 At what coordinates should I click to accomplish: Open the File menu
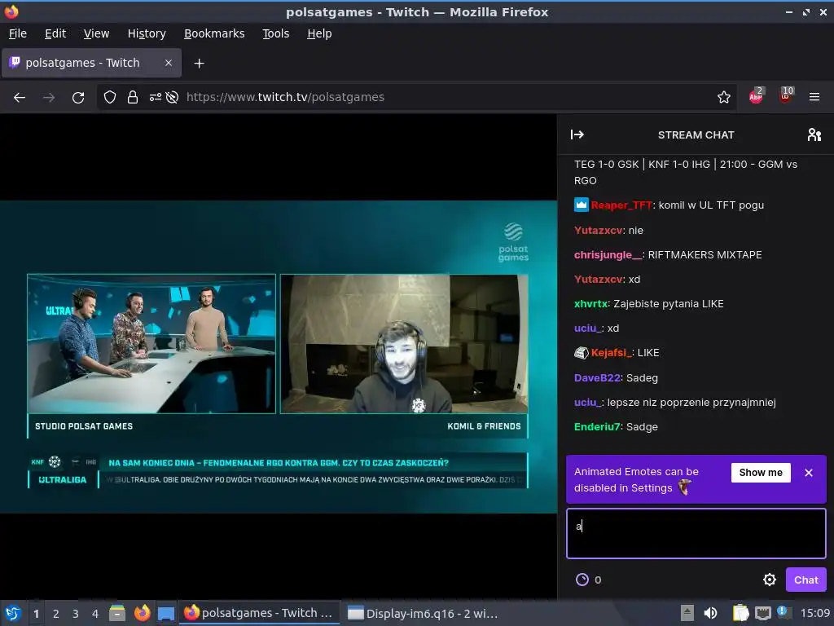coord(18,33)
